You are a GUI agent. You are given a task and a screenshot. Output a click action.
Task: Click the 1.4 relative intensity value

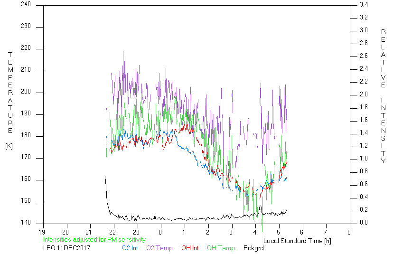click(364, 132)
